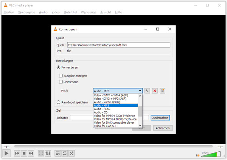
Task: Show the playlist icon
Action: [x=58, y=153]
